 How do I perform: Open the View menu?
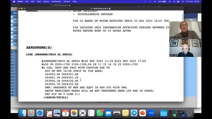click(39, 1)
